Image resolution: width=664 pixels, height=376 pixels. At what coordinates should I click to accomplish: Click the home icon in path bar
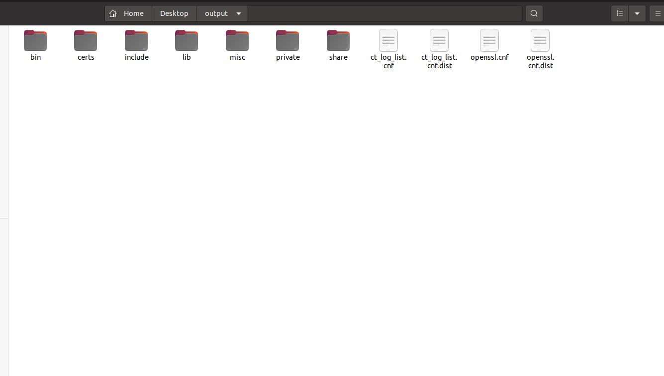coord(113,13)
